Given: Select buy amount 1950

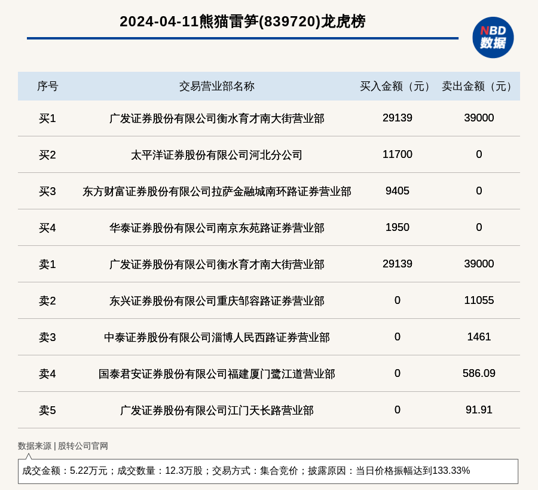Looking at the screenshot, I should click(398, 227).
